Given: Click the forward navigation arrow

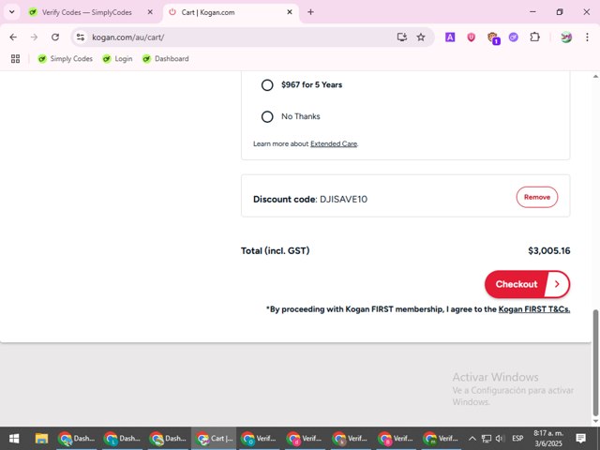Looking at the screenshot, I should [x=34, y=37].
